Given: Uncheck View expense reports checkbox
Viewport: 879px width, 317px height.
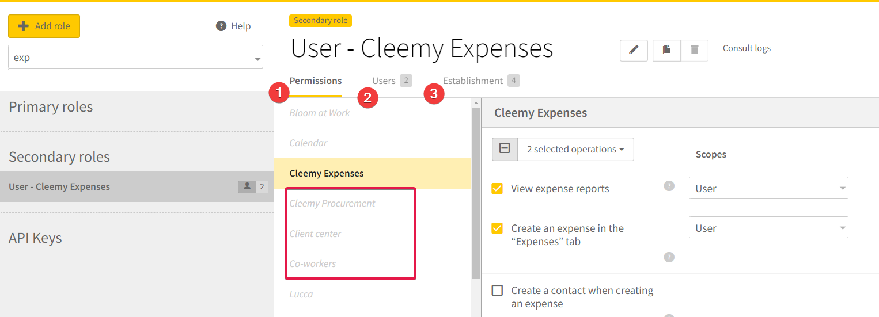Looking at the screenshot, I should pos(497,188).
